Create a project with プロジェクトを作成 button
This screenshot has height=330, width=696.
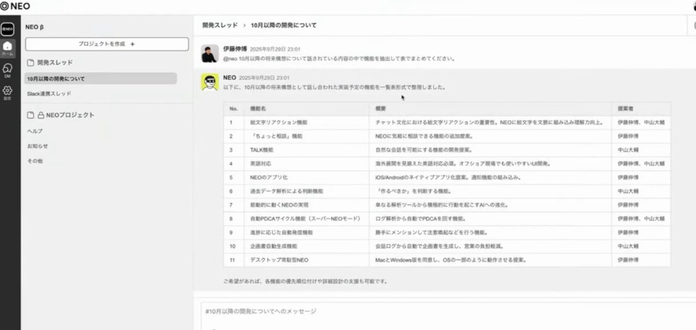(107, 44)
